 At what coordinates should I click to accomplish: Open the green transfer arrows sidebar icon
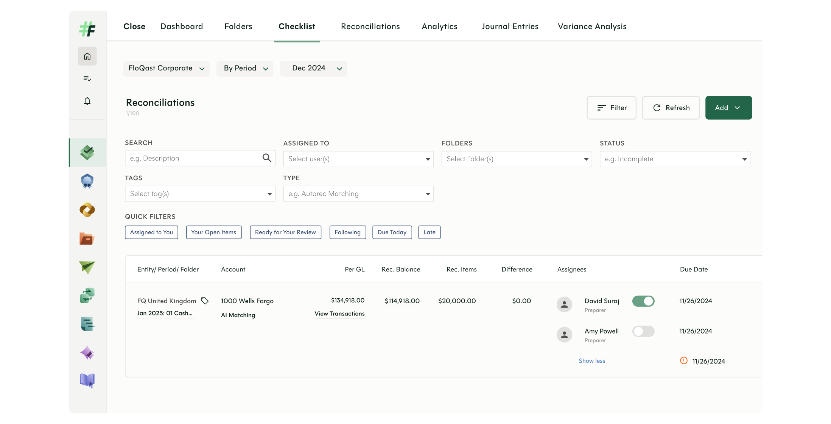pyautogui.click(x=87, y=295)
